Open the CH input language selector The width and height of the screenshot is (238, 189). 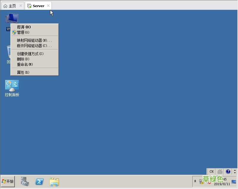(x=211, y=171)
